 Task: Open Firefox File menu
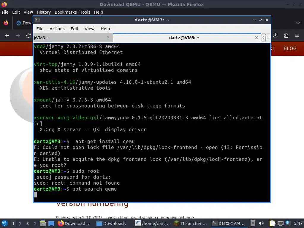5,12
